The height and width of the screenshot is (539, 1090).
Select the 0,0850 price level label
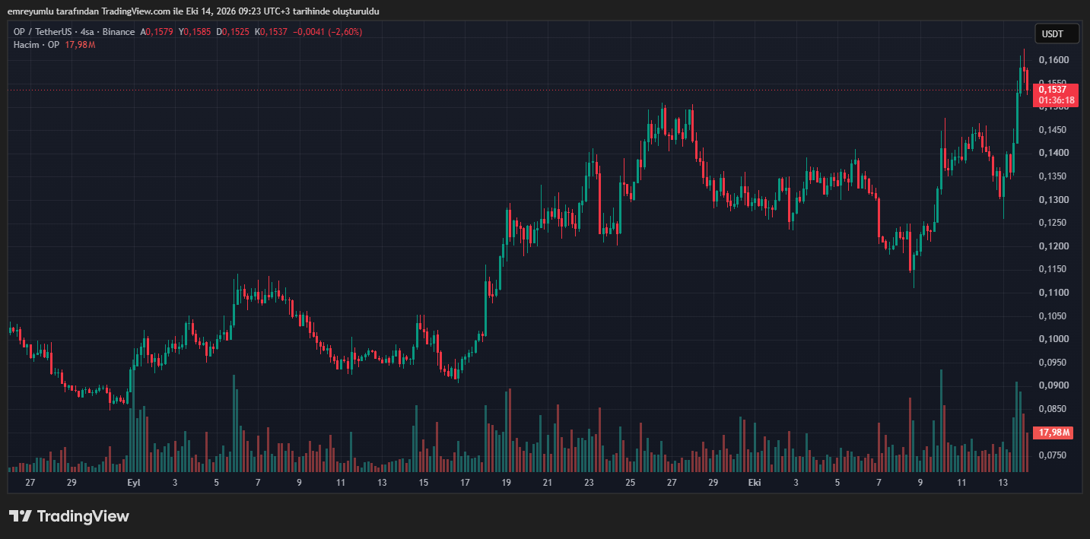[1052, 409]
